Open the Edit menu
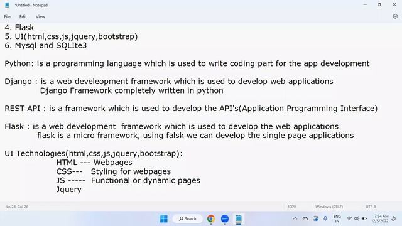Screen dimensions: 402x226 23,17
